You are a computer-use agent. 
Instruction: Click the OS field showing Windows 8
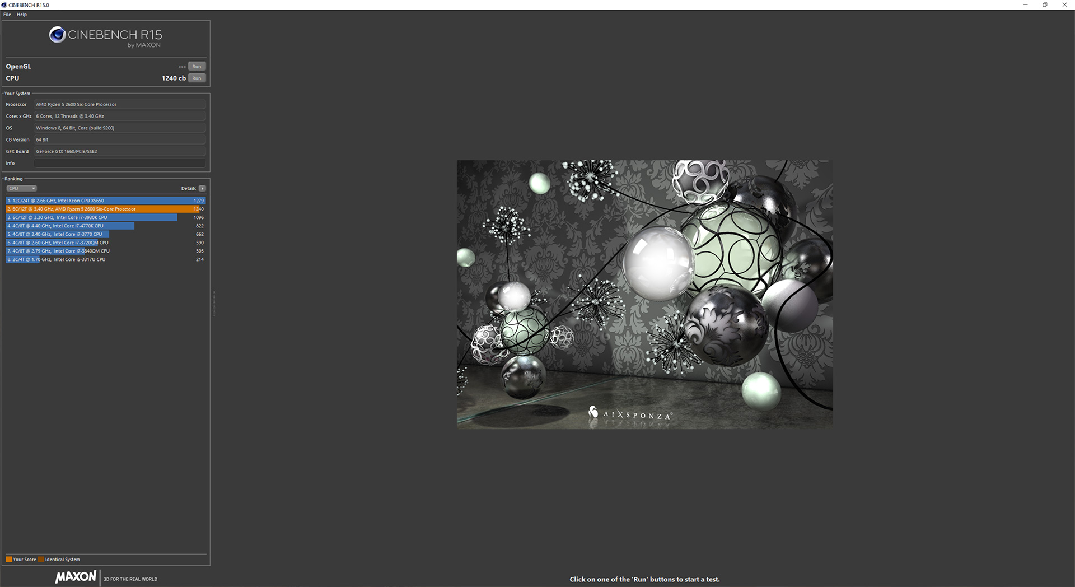[x=120, y=128]
